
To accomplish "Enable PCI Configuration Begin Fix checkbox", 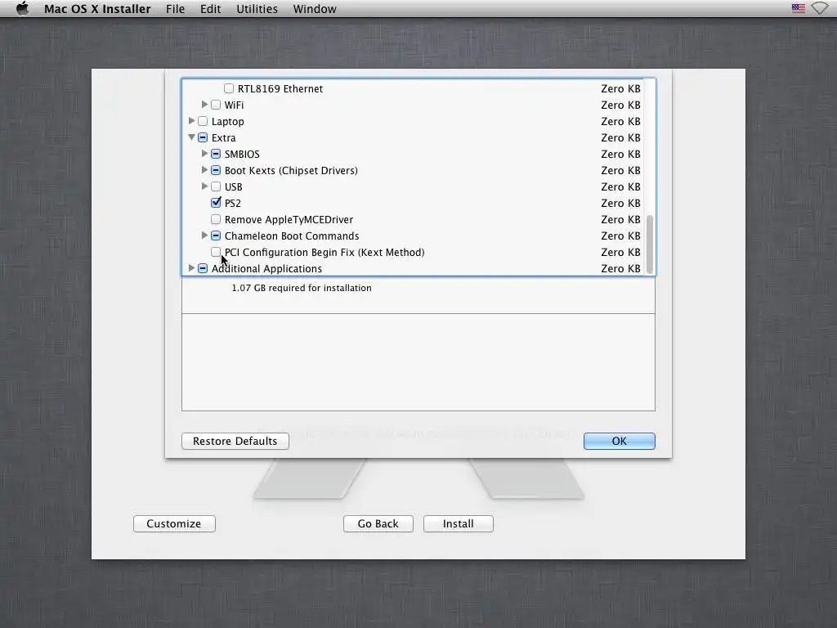I will tap(216, 252).
